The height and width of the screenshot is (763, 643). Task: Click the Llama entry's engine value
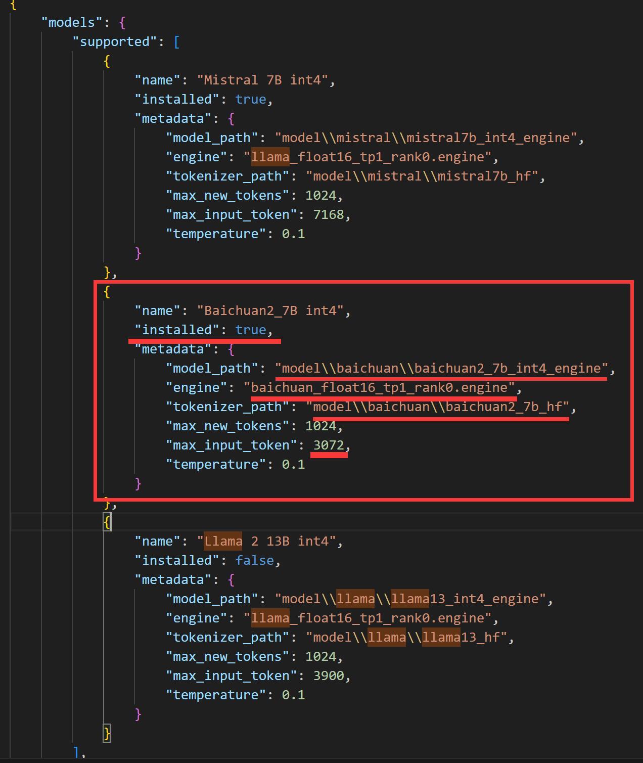368,618
